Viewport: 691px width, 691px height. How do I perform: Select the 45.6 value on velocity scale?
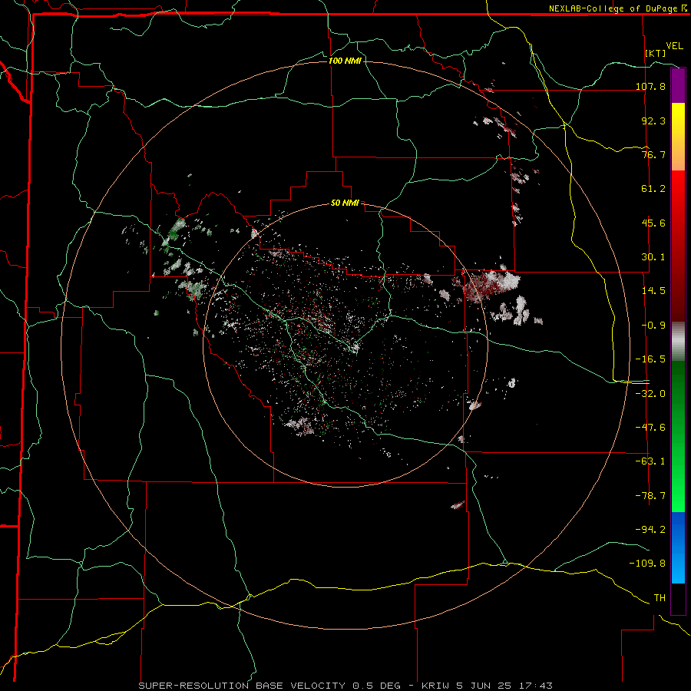click(x=653, y=223)
